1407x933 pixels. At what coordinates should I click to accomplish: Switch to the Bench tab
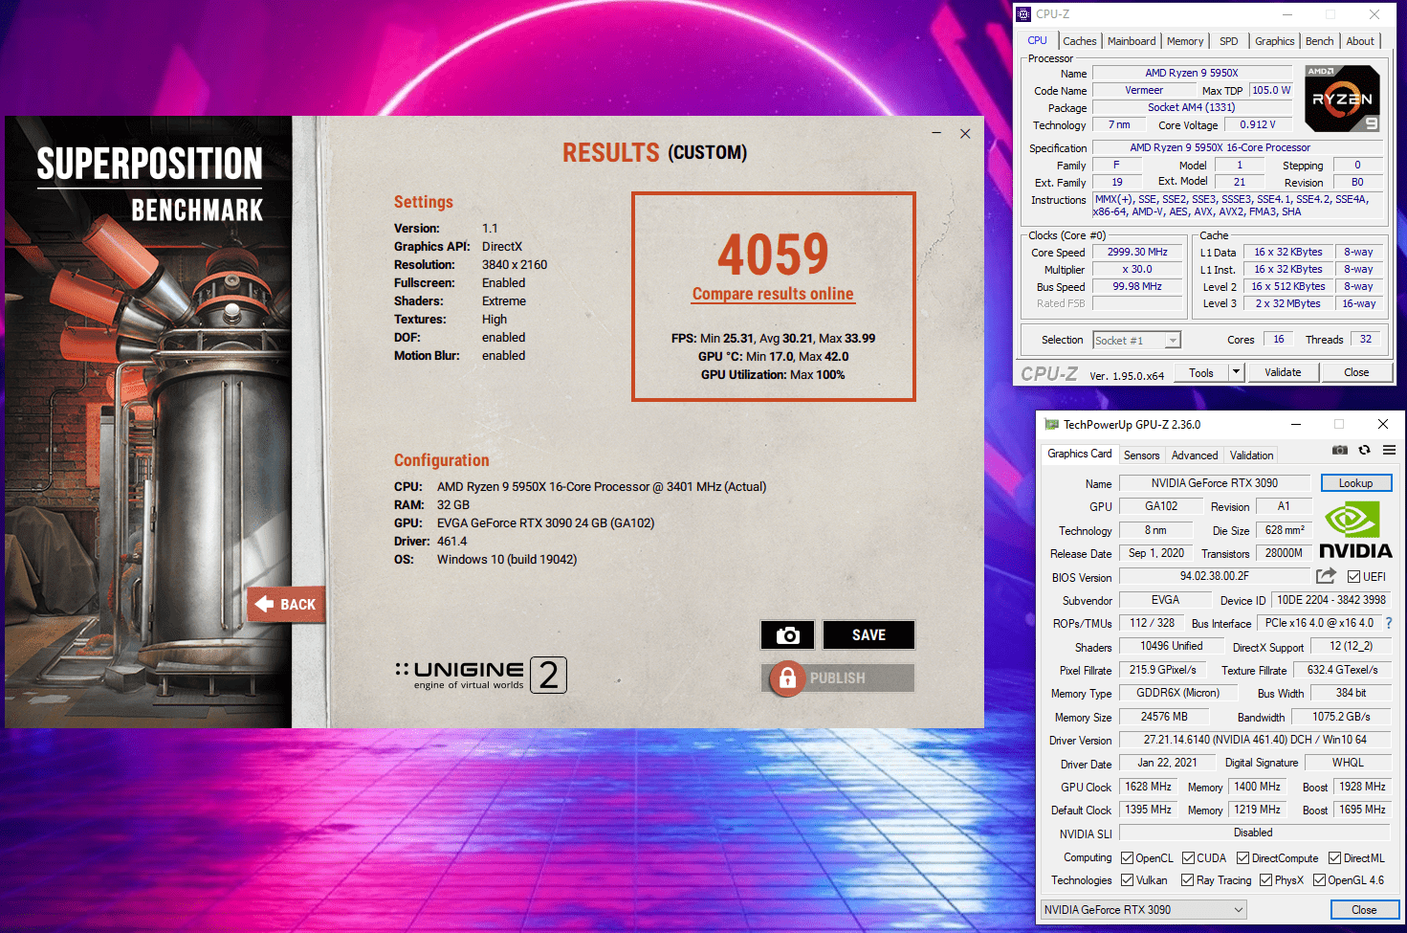point(1319,41)
